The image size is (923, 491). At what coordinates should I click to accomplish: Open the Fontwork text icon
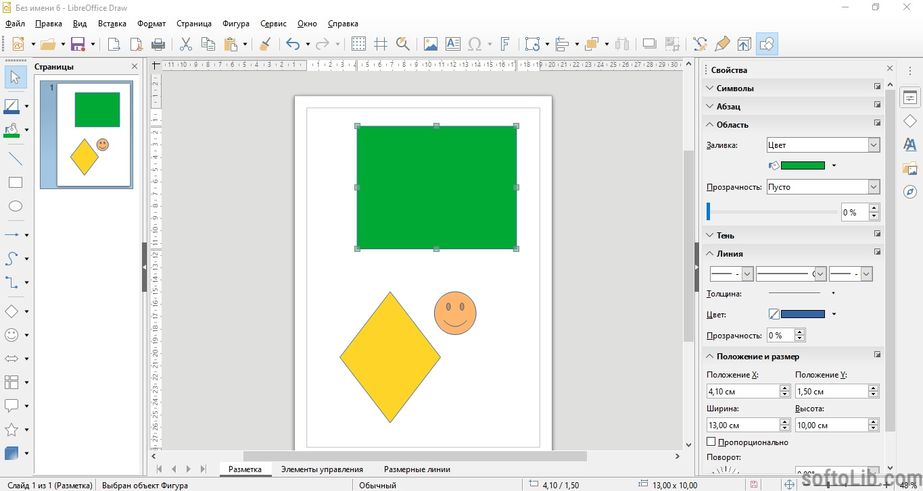pos(505,44)
